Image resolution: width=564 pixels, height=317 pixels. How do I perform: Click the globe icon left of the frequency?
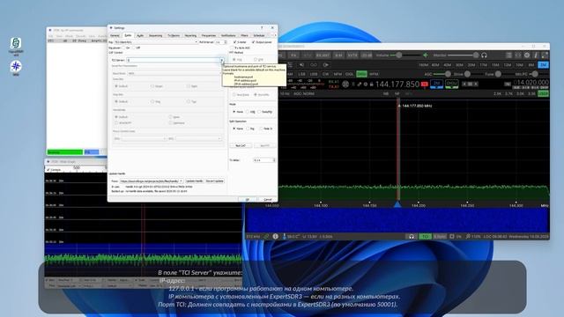click(345, 85)
